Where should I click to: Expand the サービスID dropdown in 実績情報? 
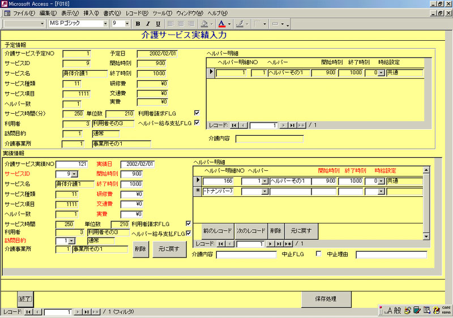tap(74, 174)
